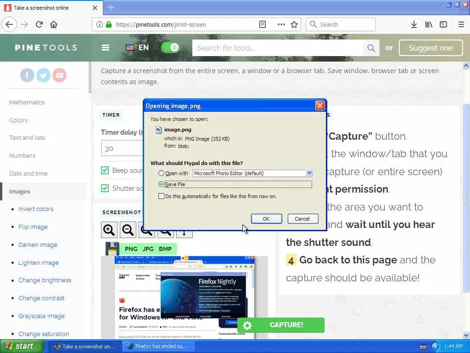Show site information icon in address bar
470x353 pixels.
click(x=99, y=24)
